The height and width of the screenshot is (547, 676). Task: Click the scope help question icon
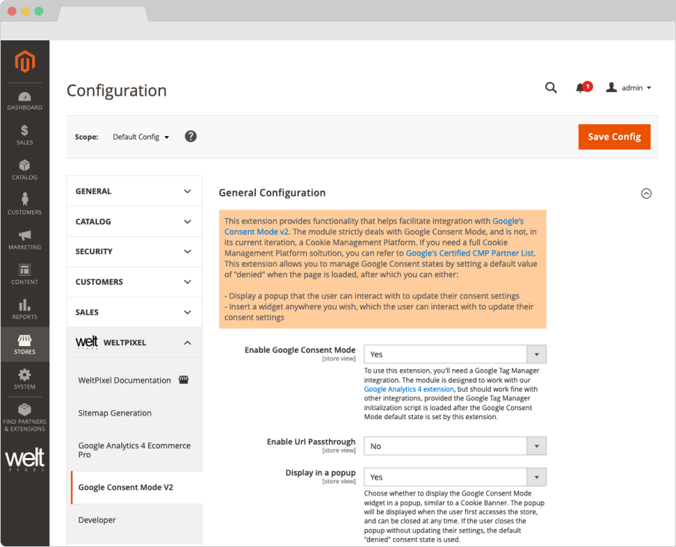pos(191,137)
